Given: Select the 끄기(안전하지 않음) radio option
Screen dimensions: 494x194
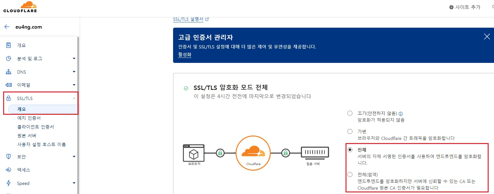Looking at the screenshot, I should pos(350,113).
